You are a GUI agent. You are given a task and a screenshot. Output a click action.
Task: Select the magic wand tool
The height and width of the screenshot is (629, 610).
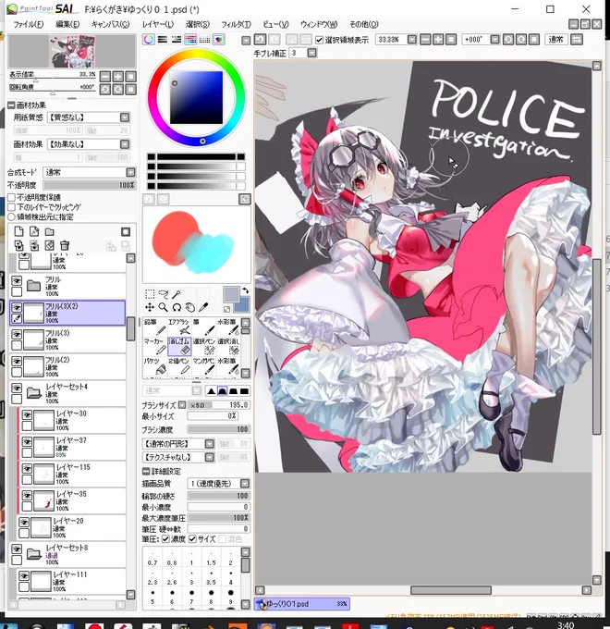[x=177, y=294]
